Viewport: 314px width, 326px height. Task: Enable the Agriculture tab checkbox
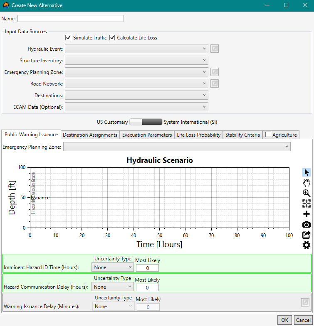point(268,135)
